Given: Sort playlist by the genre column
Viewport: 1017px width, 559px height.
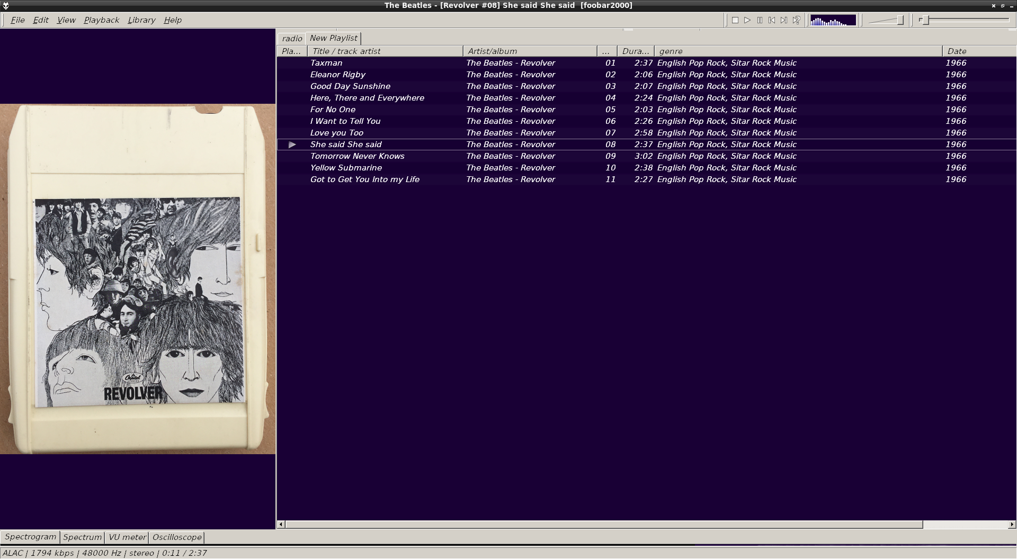Looking at the screenshot, I should (x=798, y=51).
